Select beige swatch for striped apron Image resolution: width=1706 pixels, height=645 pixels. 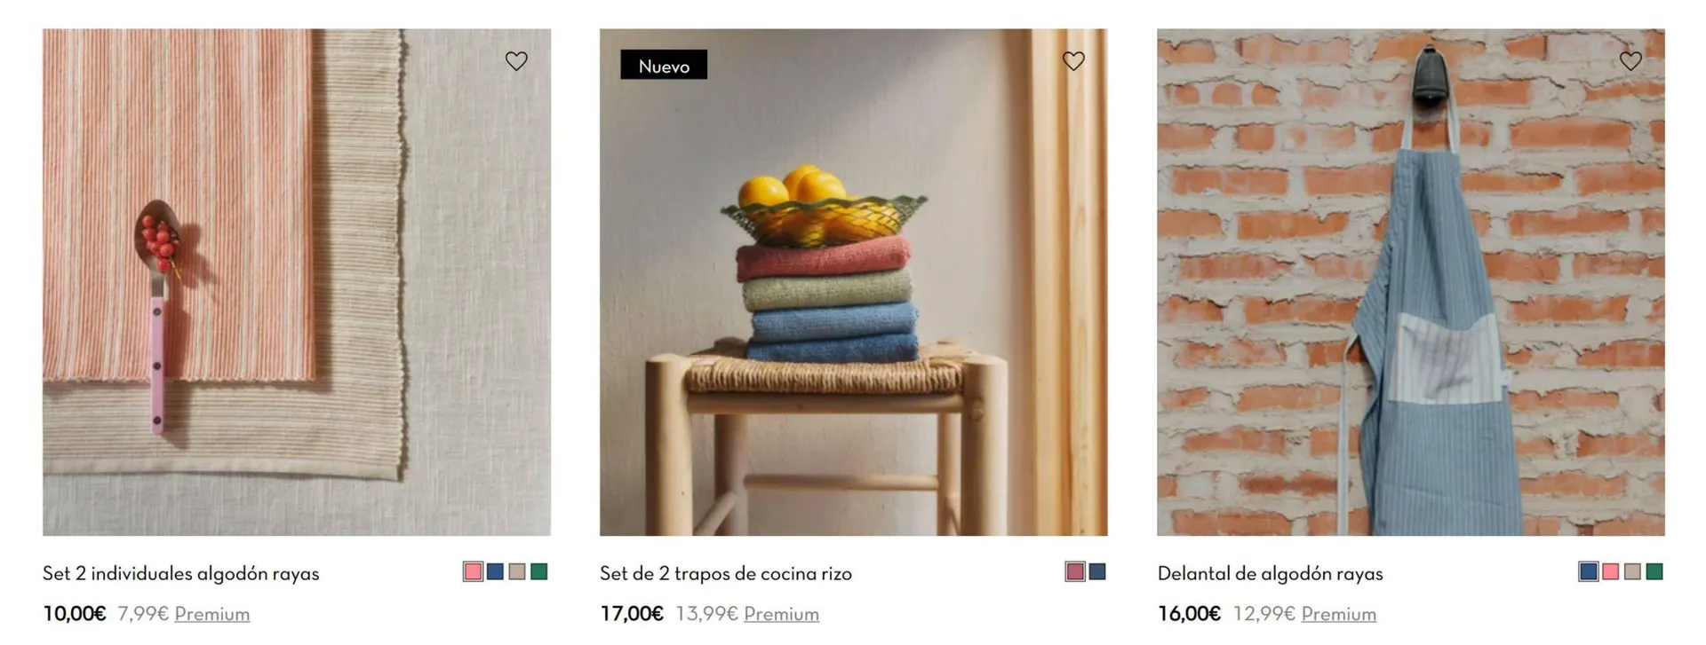click(1632, 572)
